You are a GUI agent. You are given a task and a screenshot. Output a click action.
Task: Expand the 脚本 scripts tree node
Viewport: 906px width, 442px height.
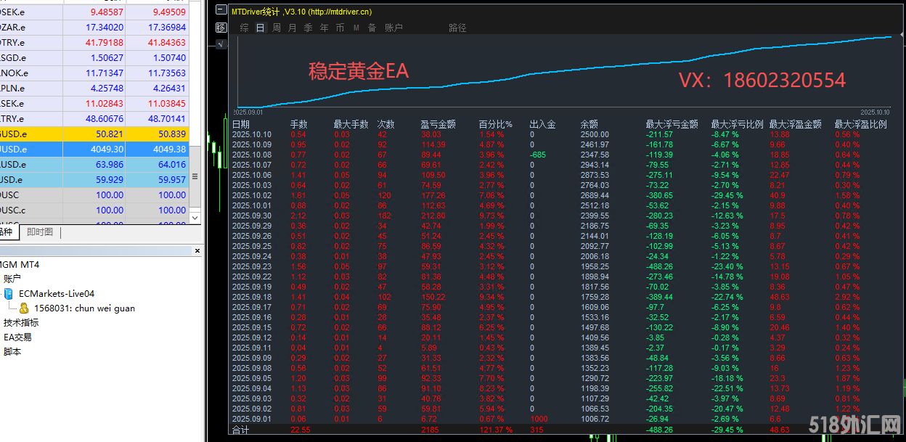12,352
